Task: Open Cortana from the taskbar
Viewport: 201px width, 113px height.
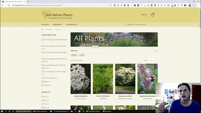Action: pyautogui.click(x=9, y=111)
